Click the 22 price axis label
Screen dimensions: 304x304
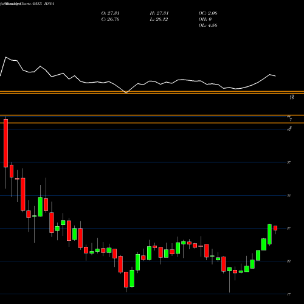click(289, 261)
